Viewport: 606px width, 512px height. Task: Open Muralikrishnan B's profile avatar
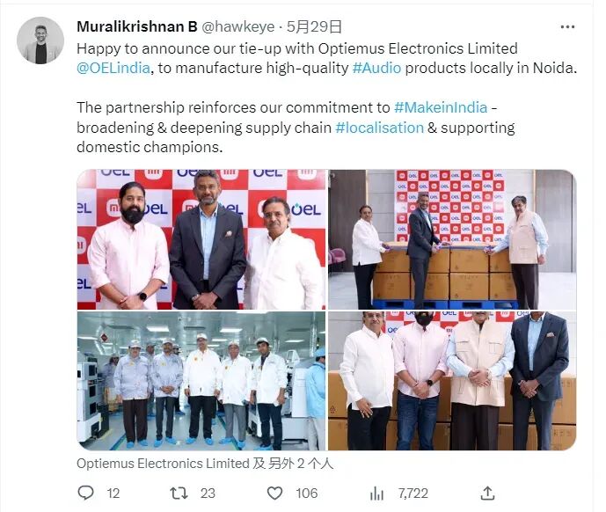[x=40, y=40]
